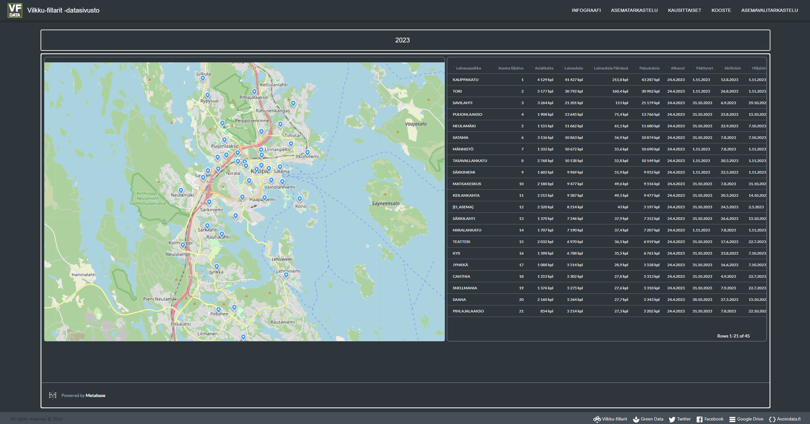Click the TEATTERI station name
The image size is (810, 424).
click(x=461, y=242)
